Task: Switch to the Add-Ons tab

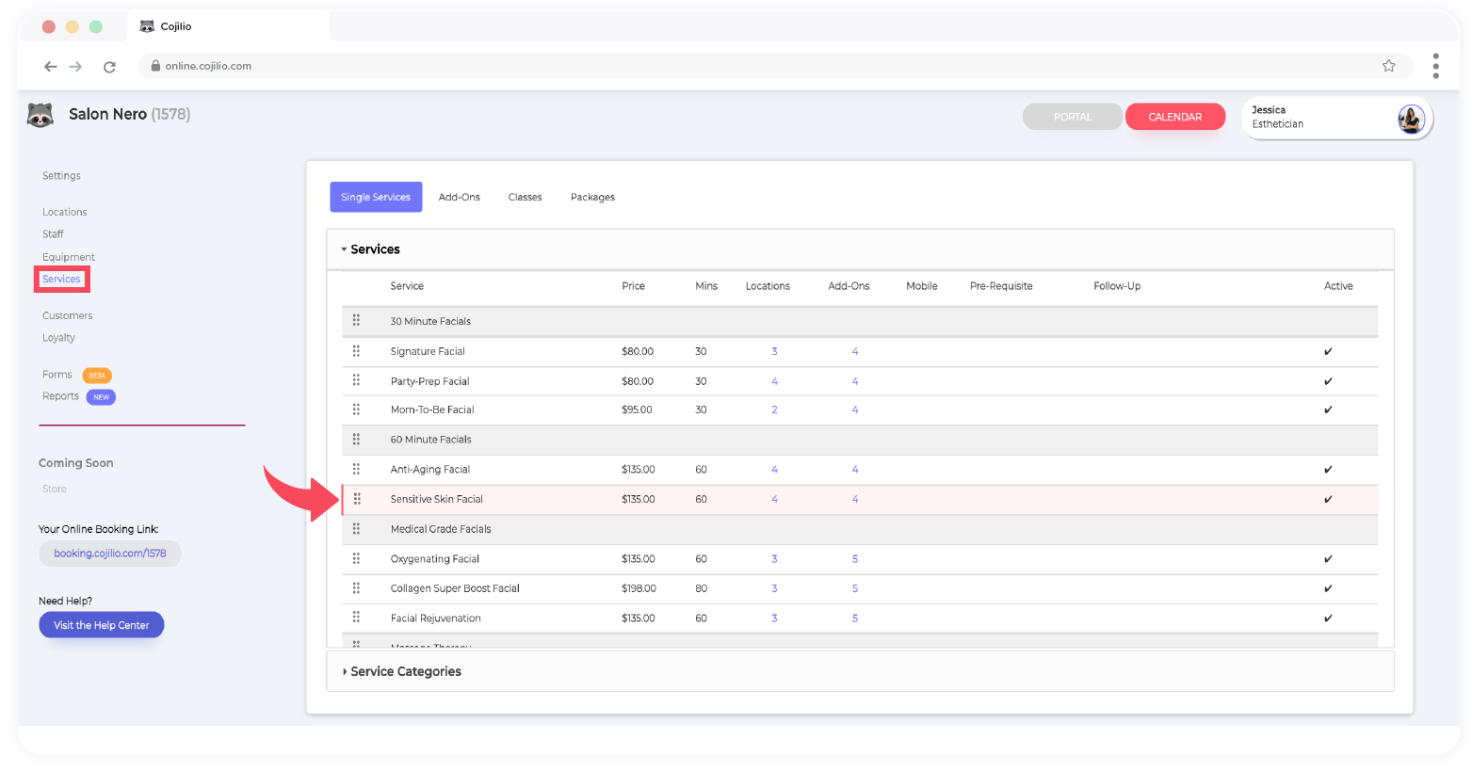Action: coord(459,198)
